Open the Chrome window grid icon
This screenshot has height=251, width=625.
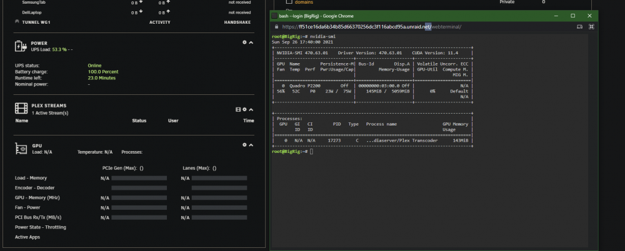coord(591,27)
